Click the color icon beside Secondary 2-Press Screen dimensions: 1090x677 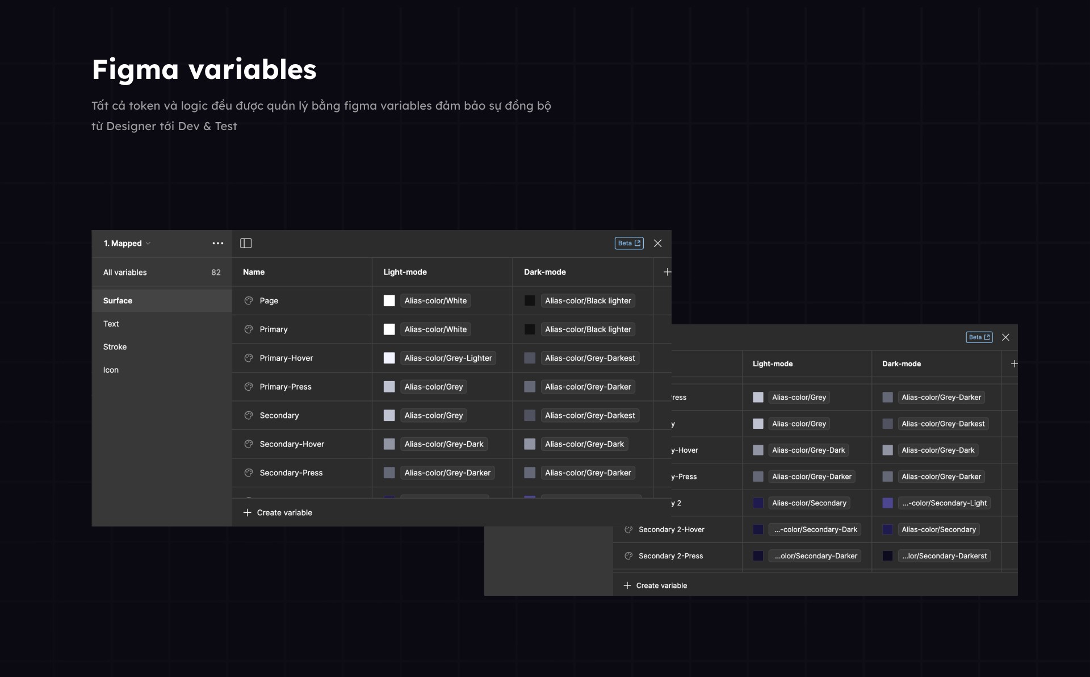(x=628, y=556)
